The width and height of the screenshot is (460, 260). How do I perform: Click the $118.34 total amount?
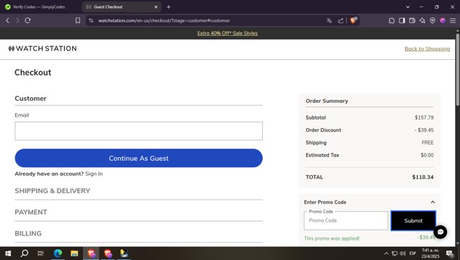coord(423,177)
